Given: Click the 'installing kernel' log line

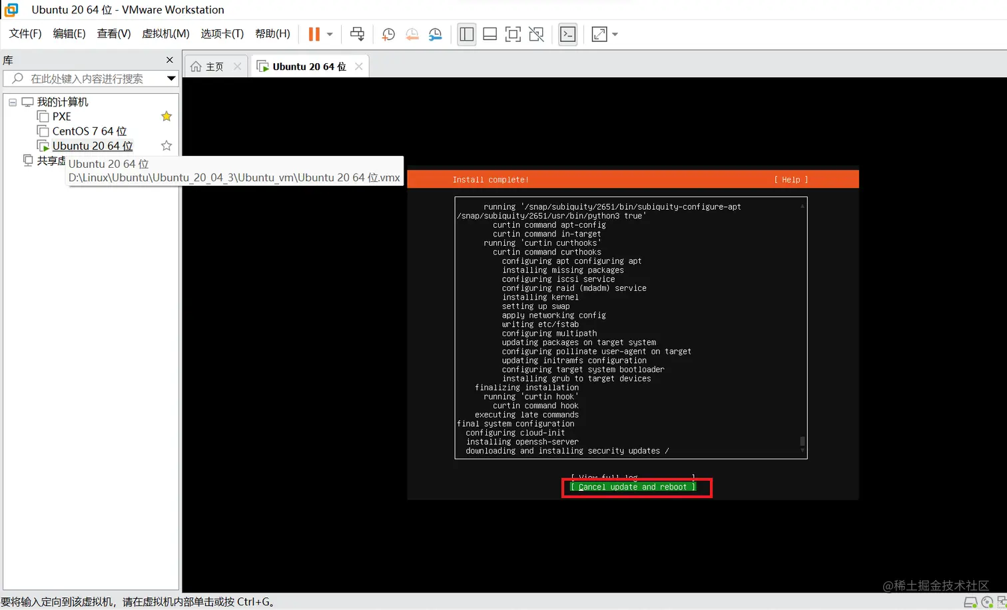Looking at the screenshot, I should tap(540, 297).
